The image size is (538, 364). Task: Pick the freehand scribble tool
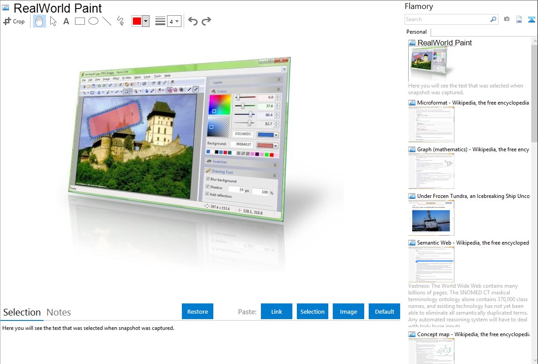pyautogui.click(x=120, y=21)
